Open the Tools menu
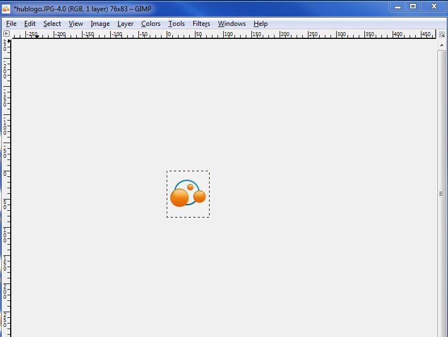The image size is (448, 337). [x=176, y=24]
